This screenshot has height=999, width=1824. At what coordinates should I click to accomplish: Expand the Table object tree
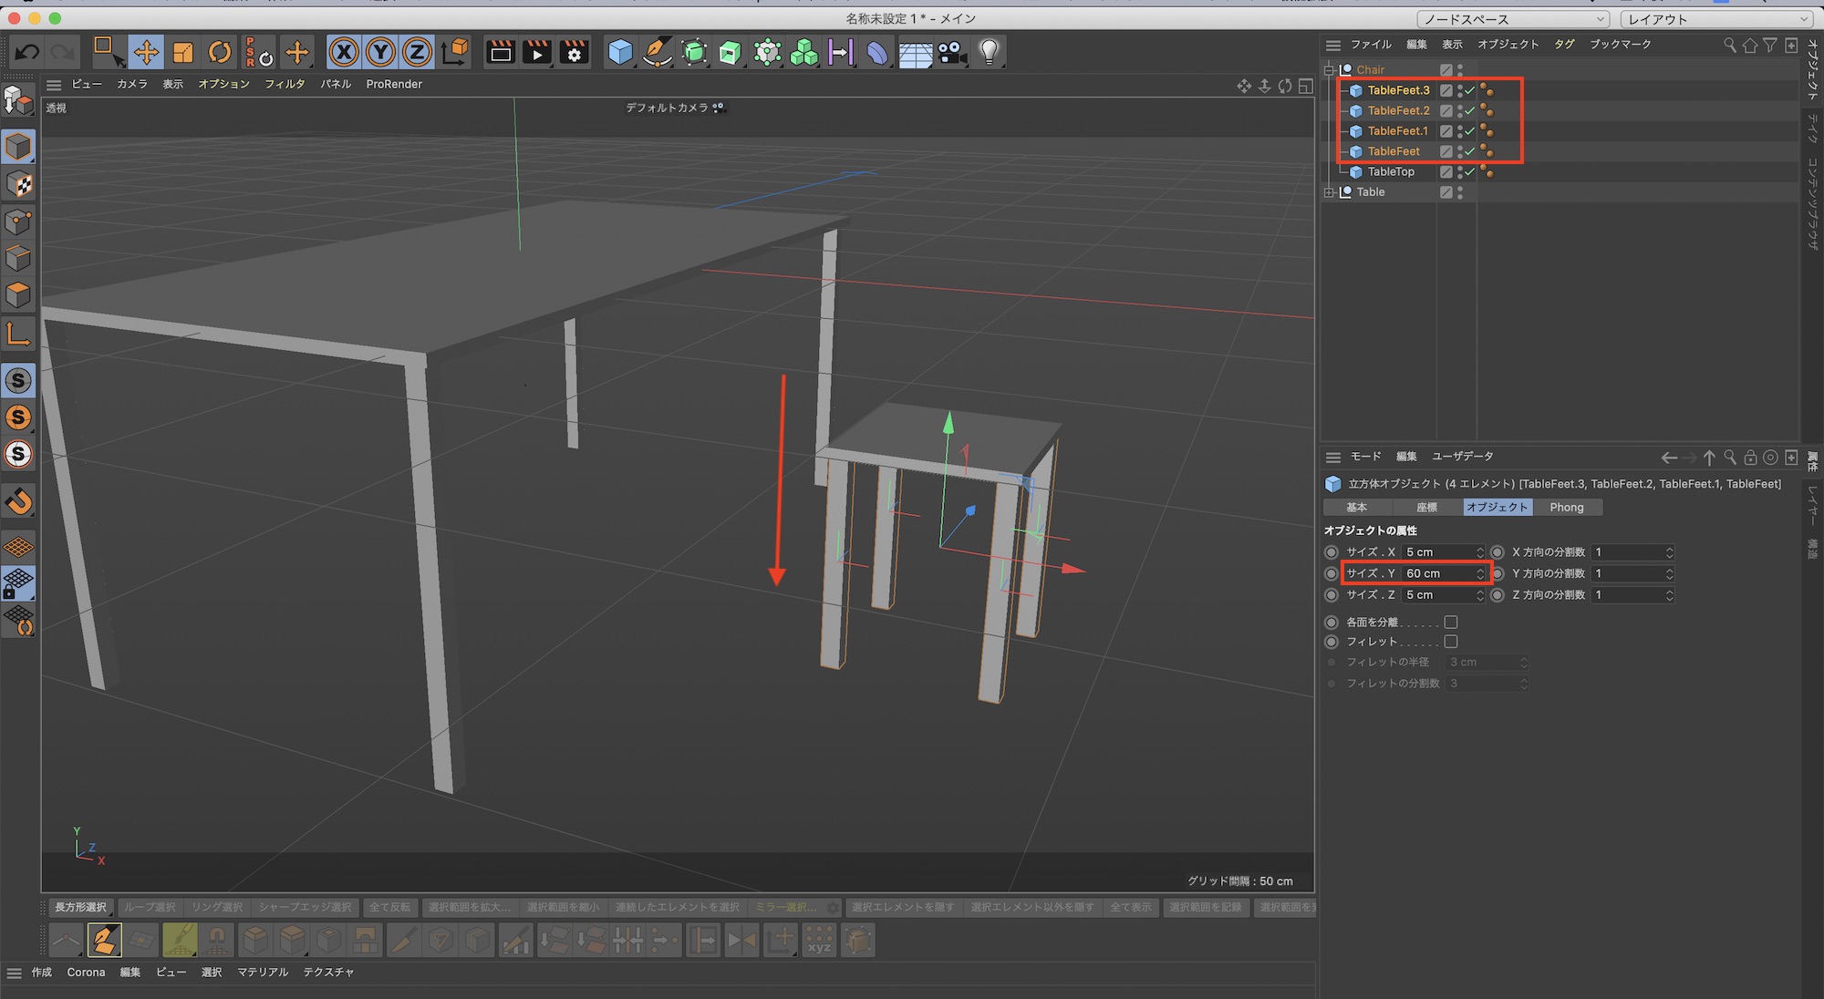(1330, 192)
